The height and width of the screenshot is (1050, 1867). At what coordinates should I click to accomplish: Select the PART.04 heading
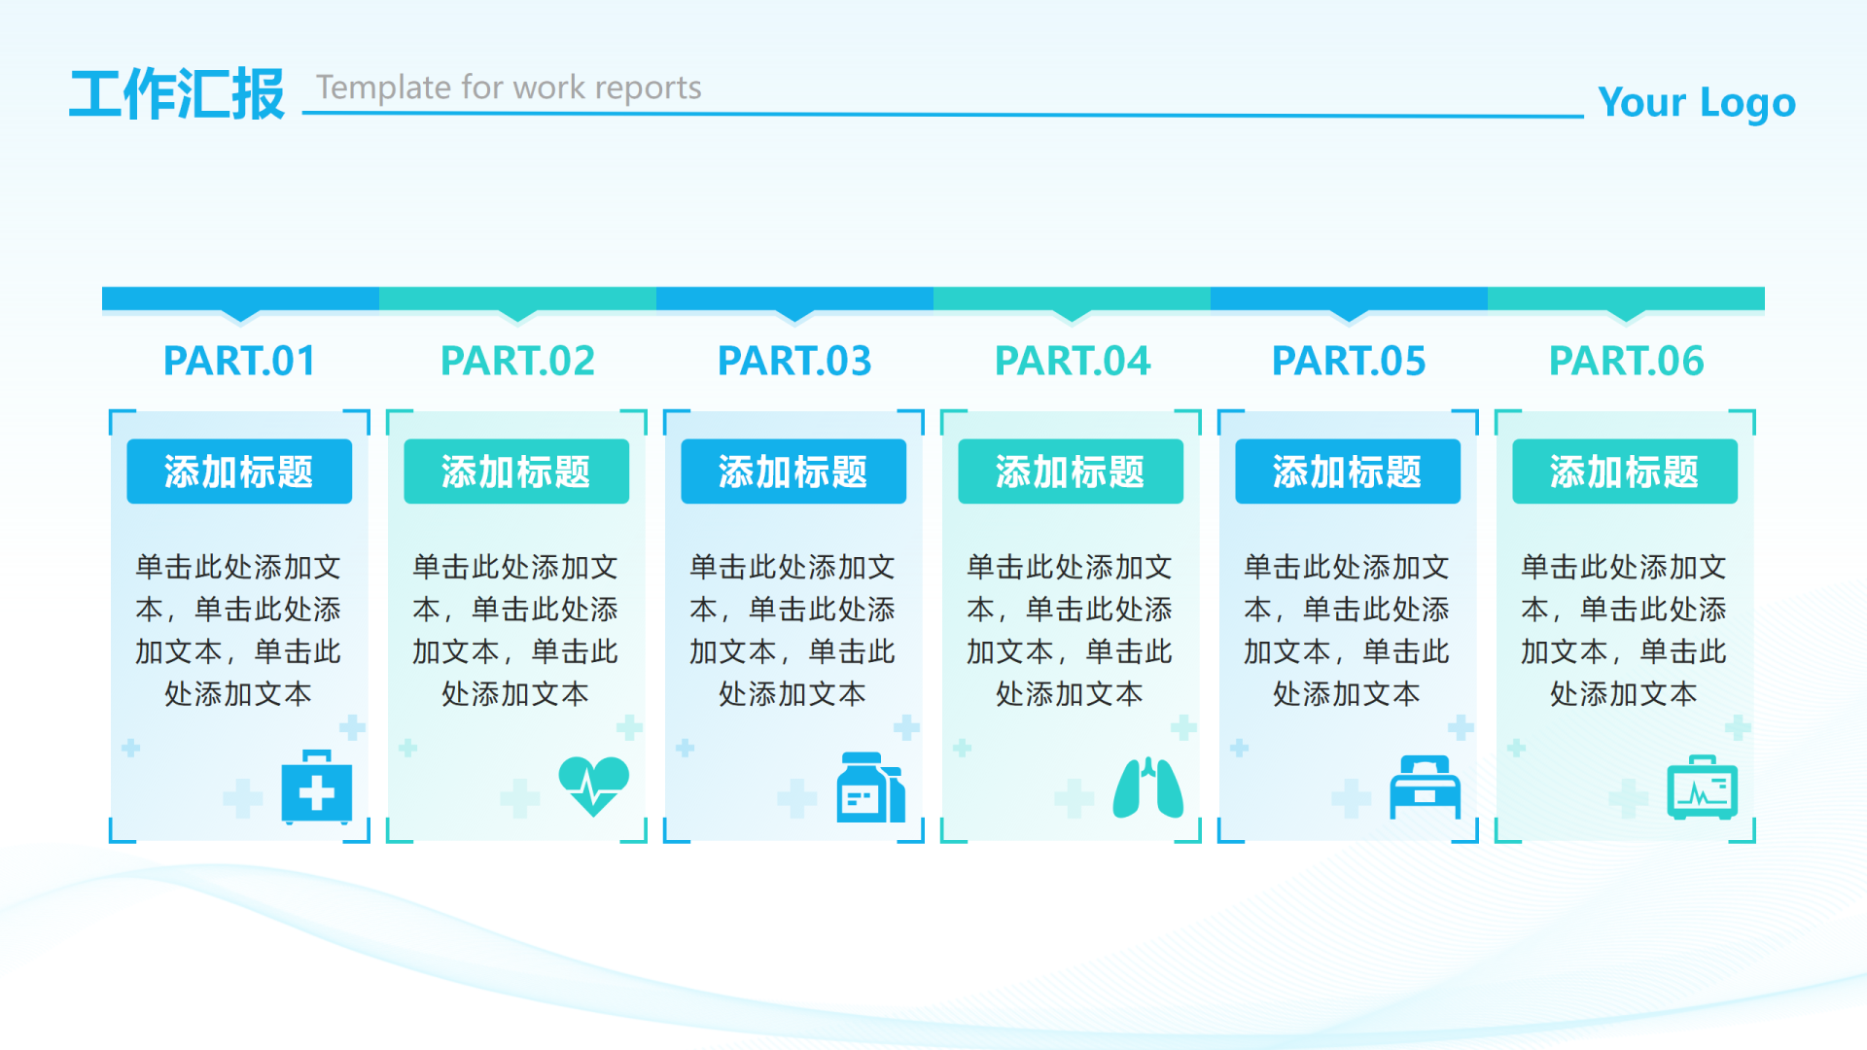(x=1072, y=361)
